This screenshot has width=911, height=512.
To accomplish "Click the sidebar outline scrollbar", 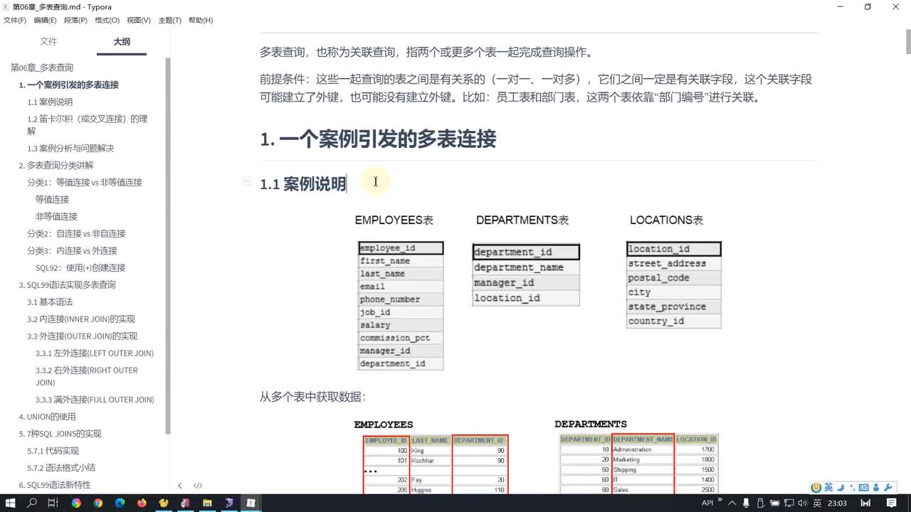I will [x=168, y=245].
